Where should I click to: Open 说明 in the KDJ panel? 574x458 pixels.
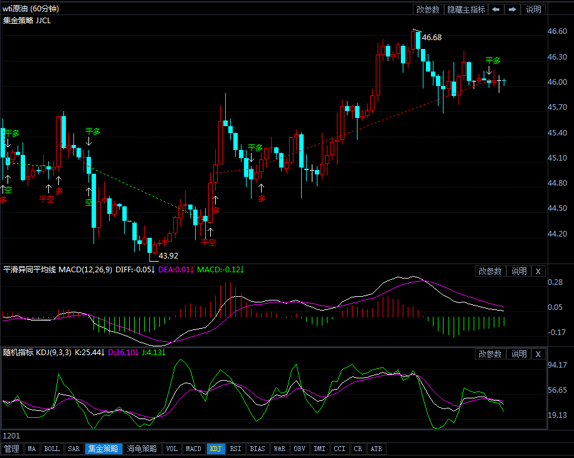point(519,354)
